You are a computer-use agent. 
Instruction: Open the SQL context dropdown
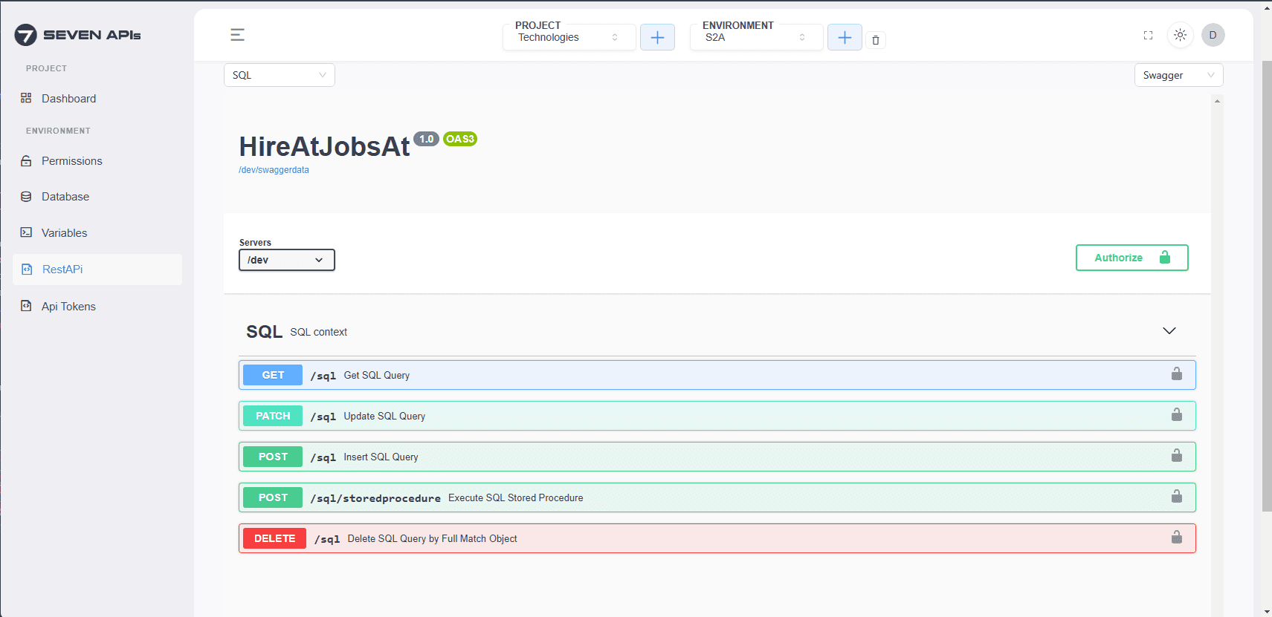click(x=280, y=75)
